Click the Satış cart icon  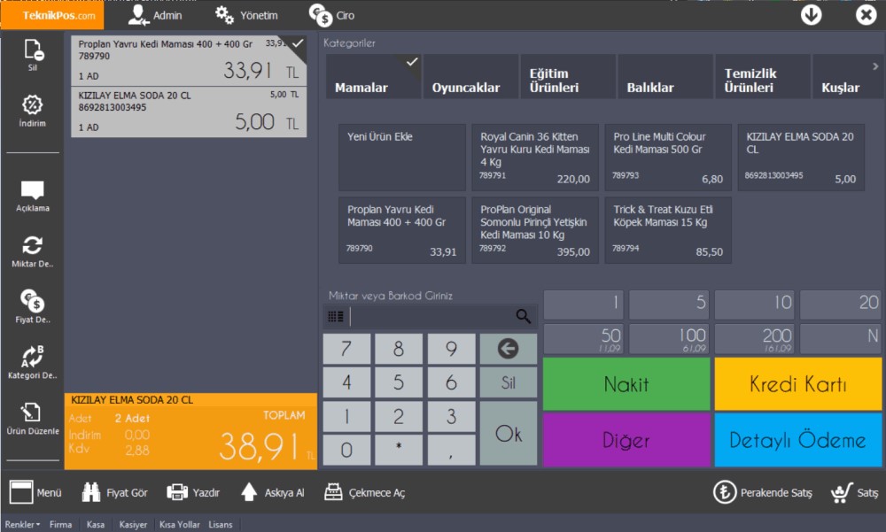pos(854,492)
